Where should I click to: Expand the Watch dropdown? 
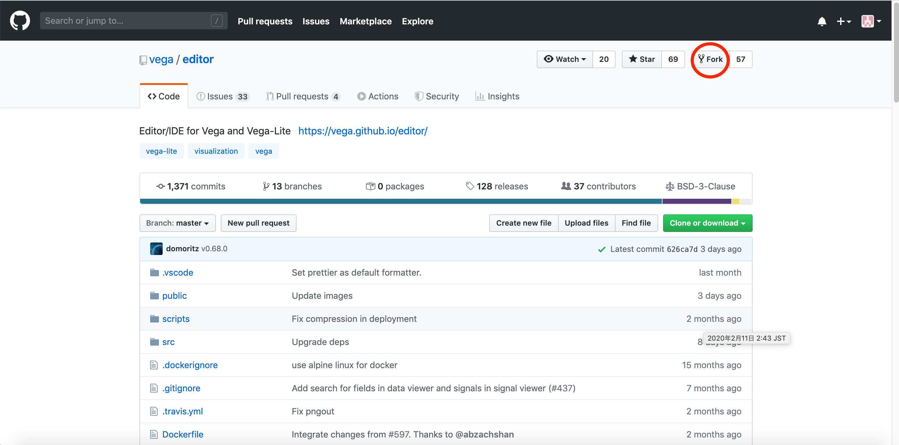pyautogui.click(x=565, y=59)
